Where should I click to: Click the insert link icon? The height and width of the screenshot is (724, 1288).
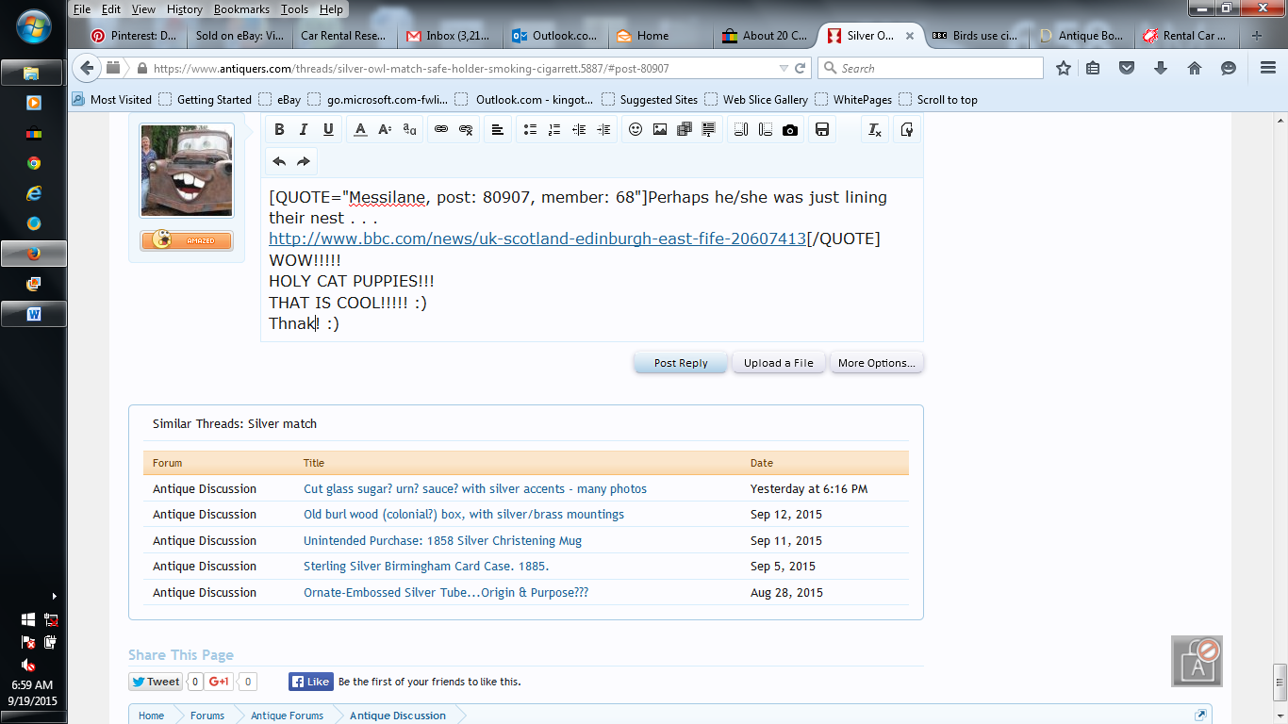pyautogui.click(x=441, y=130)
